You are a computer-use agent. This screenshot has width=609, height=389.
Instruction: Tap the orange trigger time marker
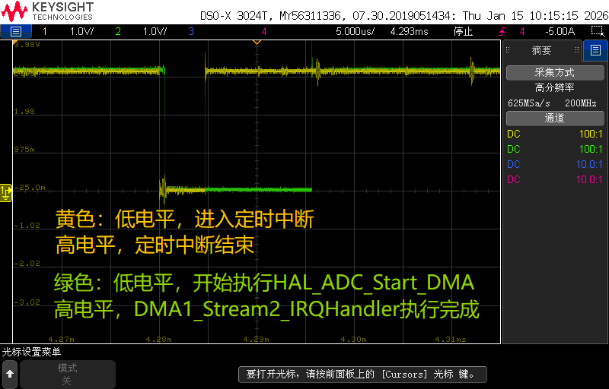tap(257, 43)
